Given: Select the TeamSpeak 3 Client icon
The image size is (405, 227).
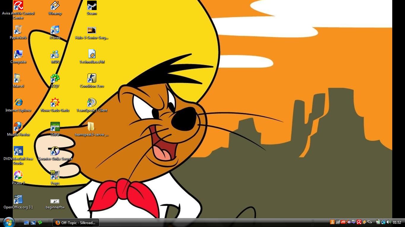Looking at the screenshot, I should coord(92,103).
